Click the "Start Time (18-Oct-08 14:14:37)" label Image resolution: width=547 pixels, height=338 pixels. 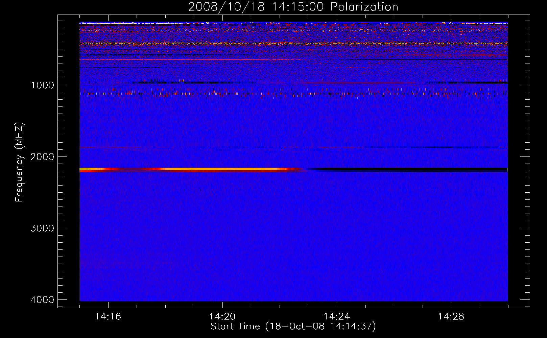pyautogui.click(x=293, y=327)
